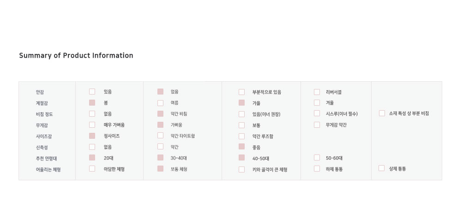Check the 50-60대 checkbox
Image resolution: width=463 pixels, height=202 pixels.
tap(317, 158)
